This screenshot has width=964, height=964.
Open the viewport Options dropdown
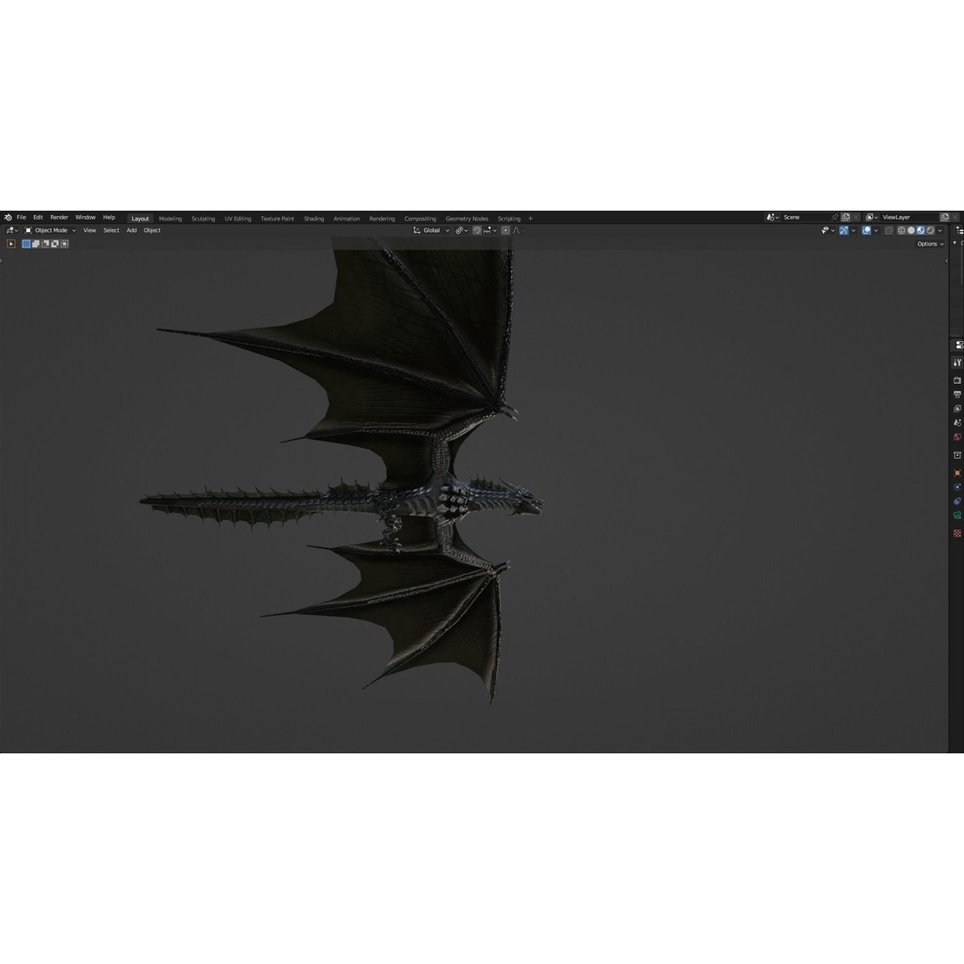pos(930,244)
